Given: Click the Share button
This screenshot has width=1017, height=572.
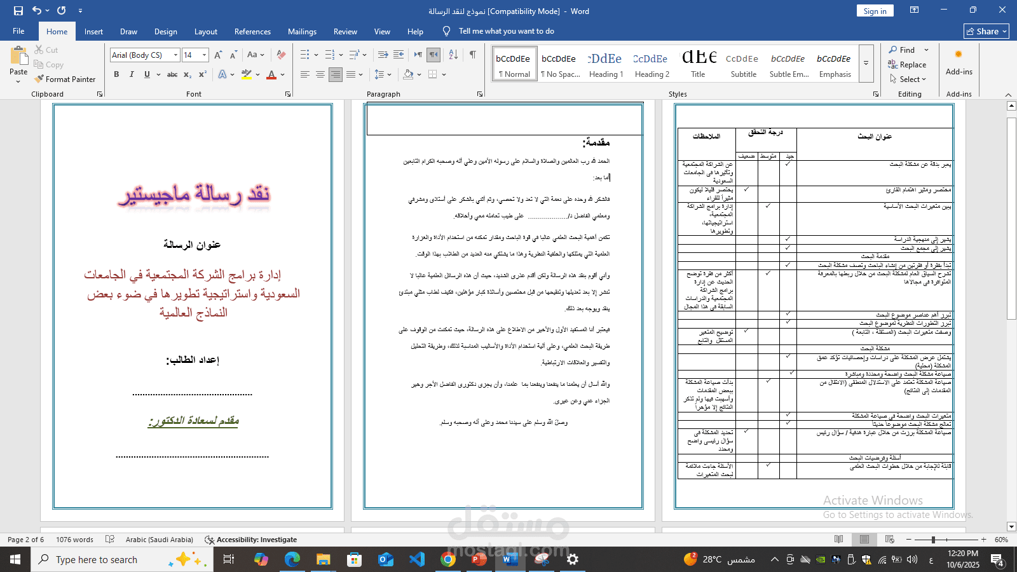Looking at the screenshot, I should [x=986, y=31].
